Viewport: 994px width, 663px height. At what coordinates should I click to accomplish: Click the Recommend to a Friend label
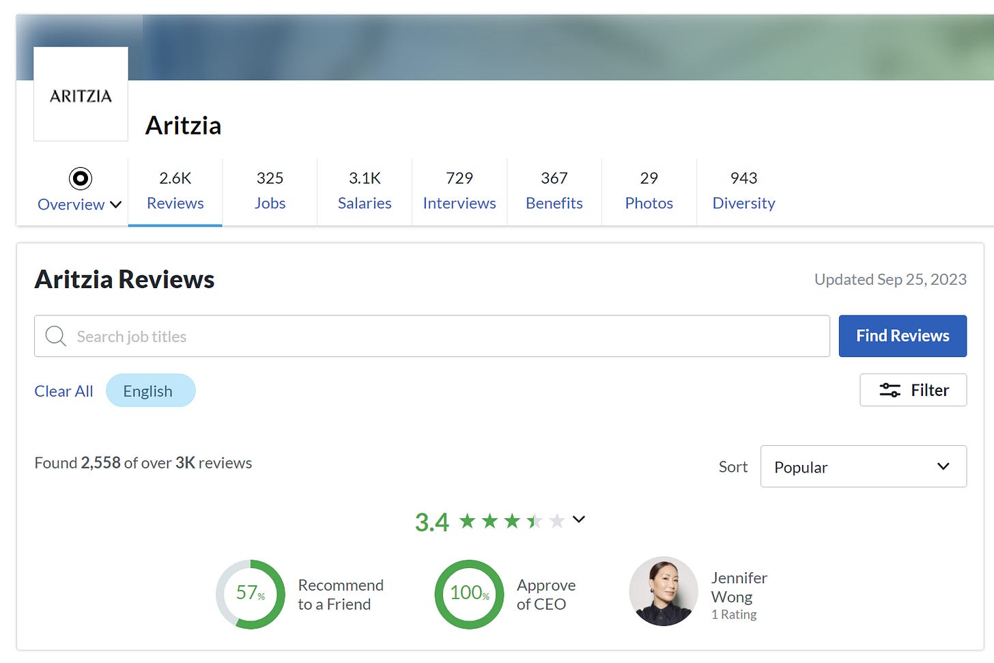341,595
